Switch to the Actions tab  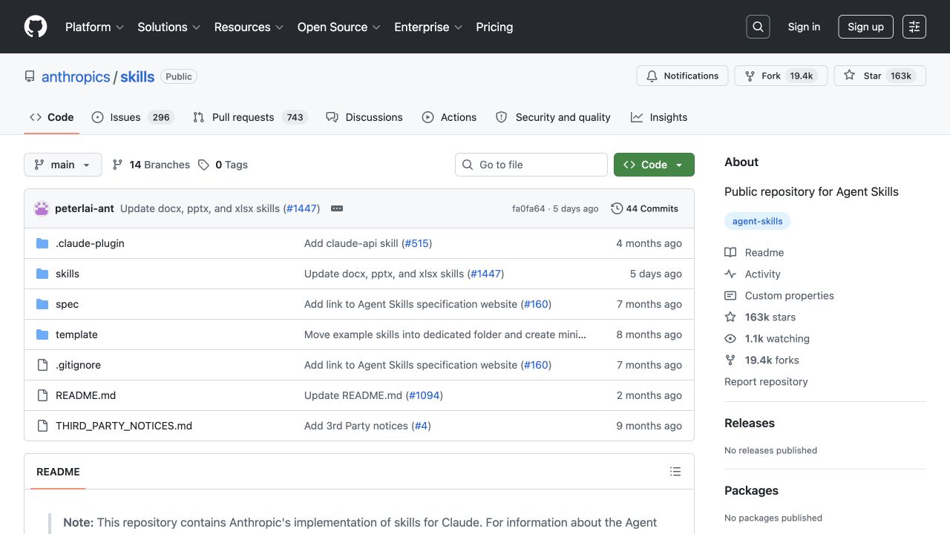coord(449,117)
